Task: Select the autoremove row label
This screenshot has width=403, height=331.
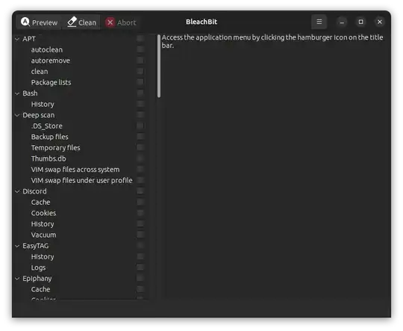Action: coord(51,61)
